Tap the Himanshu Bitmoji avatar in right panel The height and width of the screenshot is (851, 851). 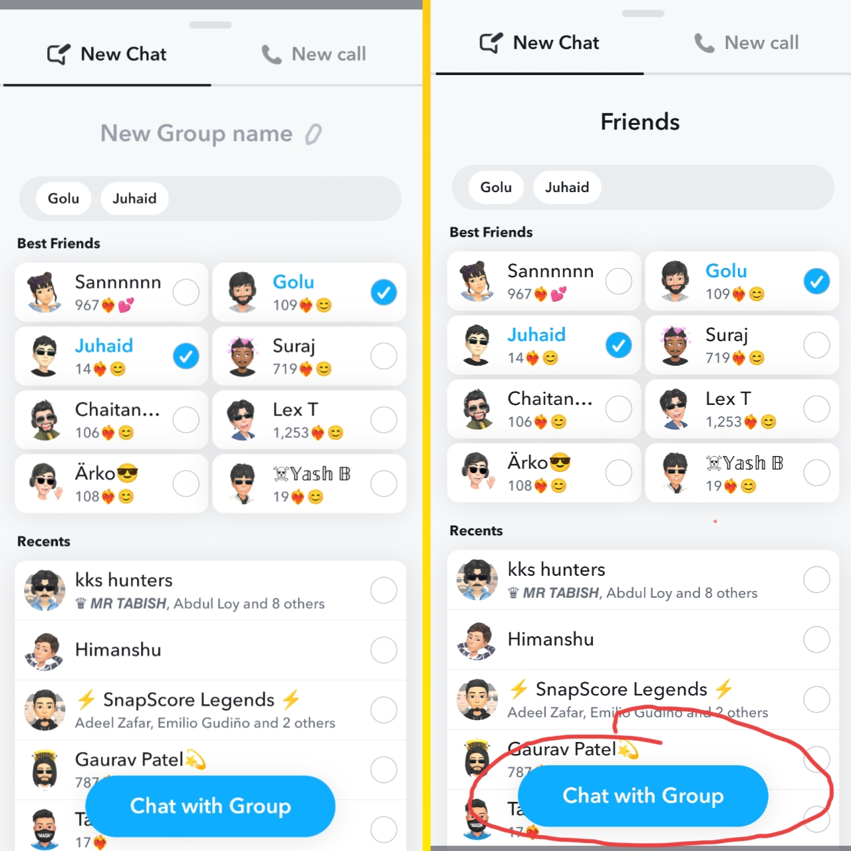coord(477,640)
